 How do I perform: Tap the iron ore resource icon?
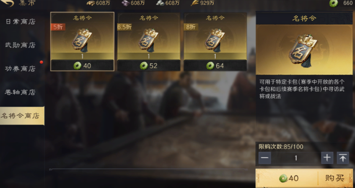[125, 3]
